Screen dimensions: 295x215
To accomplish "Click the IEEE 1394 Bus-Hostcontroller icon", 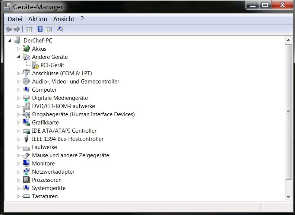I will [x=26, y=139].
